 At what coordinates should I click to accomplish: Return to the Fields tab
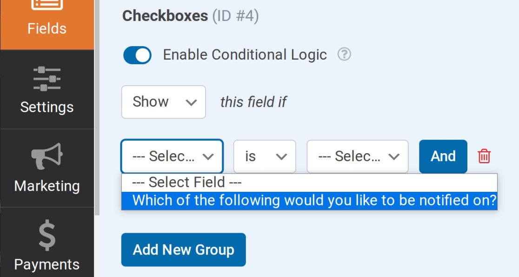(47, 28)
